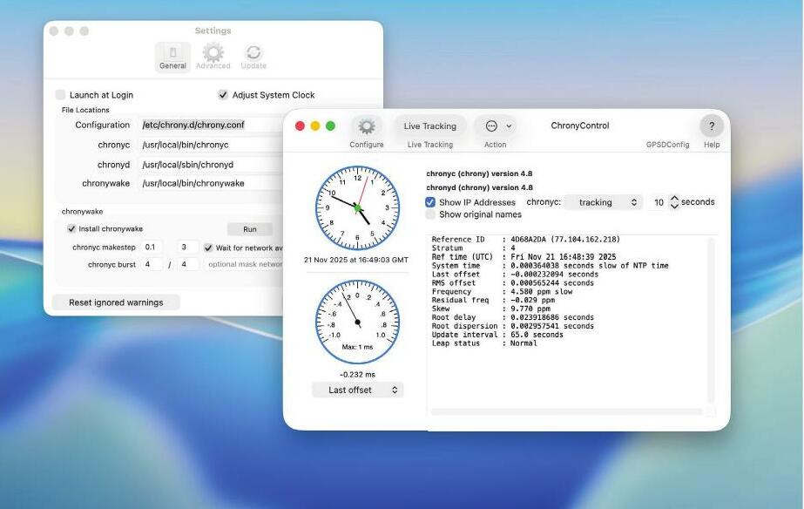
Task: Click the seconds interval stepper arrows
Action: click(674, 202)
